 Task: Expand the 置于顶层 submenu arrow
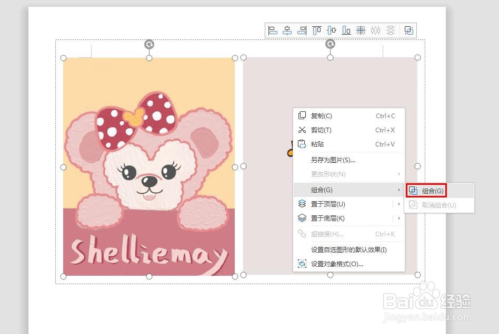pyautogui.click(x=399, y=204)
